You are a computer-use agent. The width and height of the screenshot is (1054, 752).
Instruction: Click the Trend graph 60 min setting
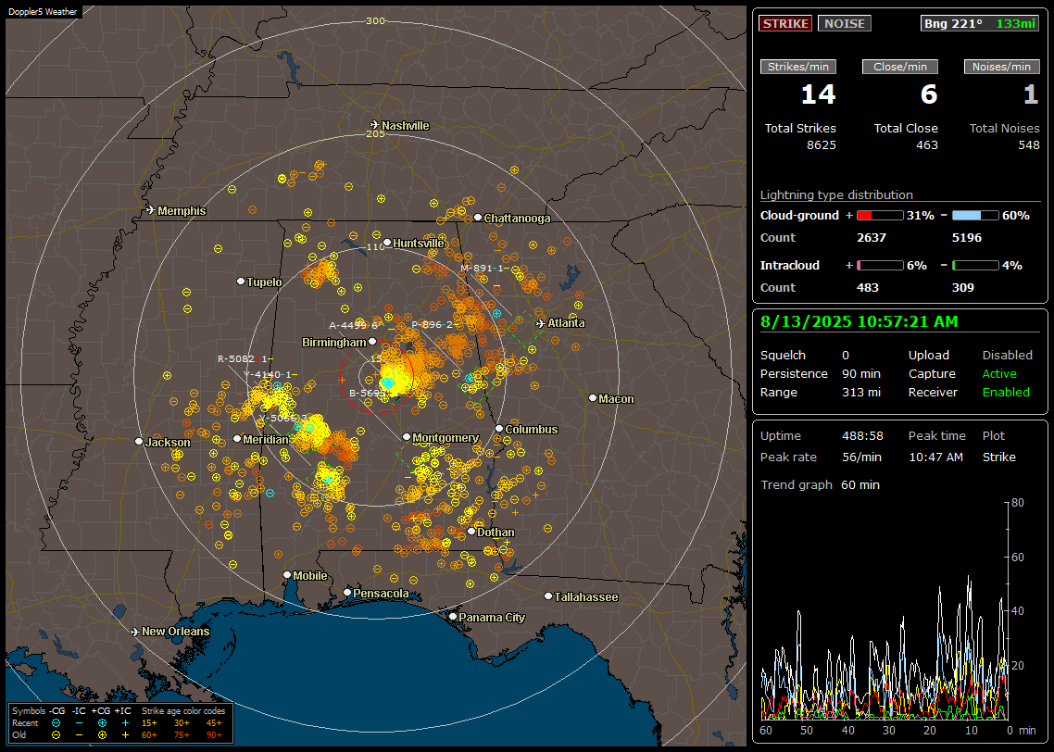(x=860, y=485)
